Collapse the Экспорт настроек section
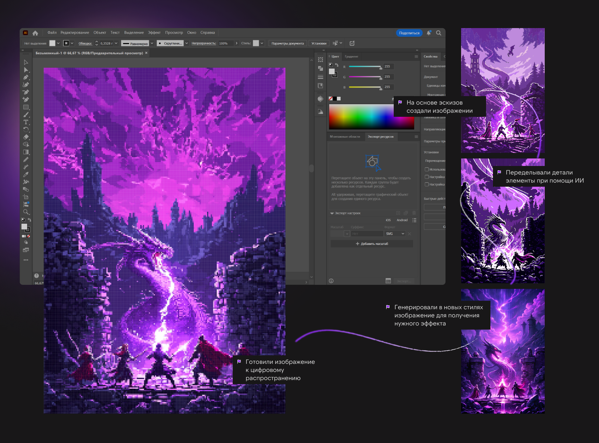The height and width of the screenshot is (443, 599). pyautogui.click(x=332, y=213)
